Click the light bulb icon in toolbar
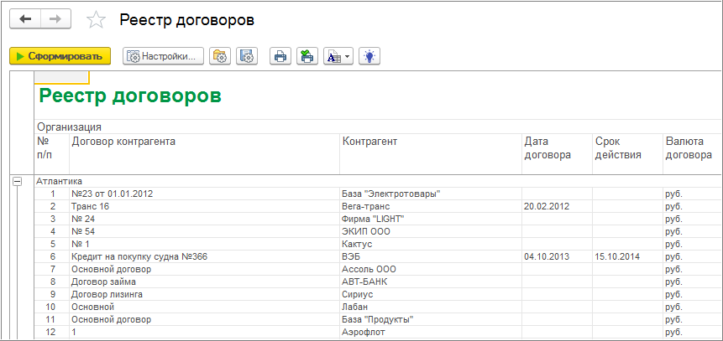 pyautogui.click(x=369, y=56)
